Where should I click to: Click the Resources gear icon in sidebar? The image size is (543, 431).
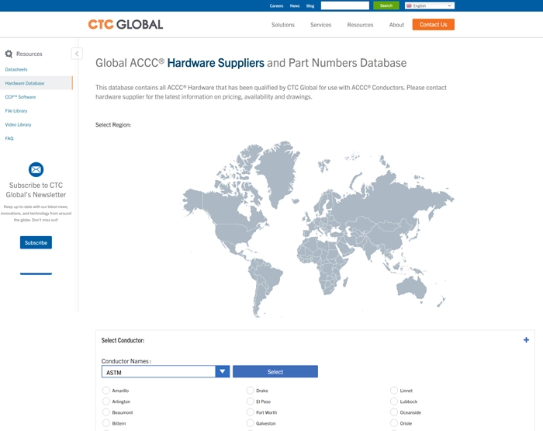(x=9, y=54)
